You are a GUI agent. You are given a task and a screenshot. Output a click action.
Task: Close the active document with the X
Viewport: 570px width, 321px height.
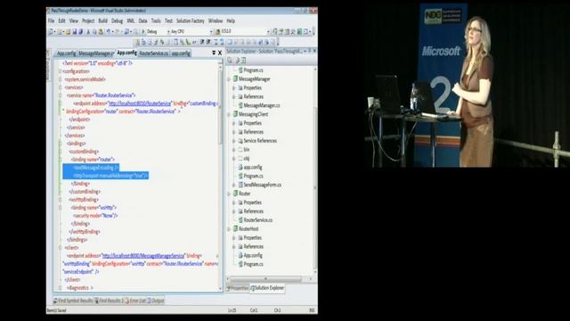click(x=220, y=53)
